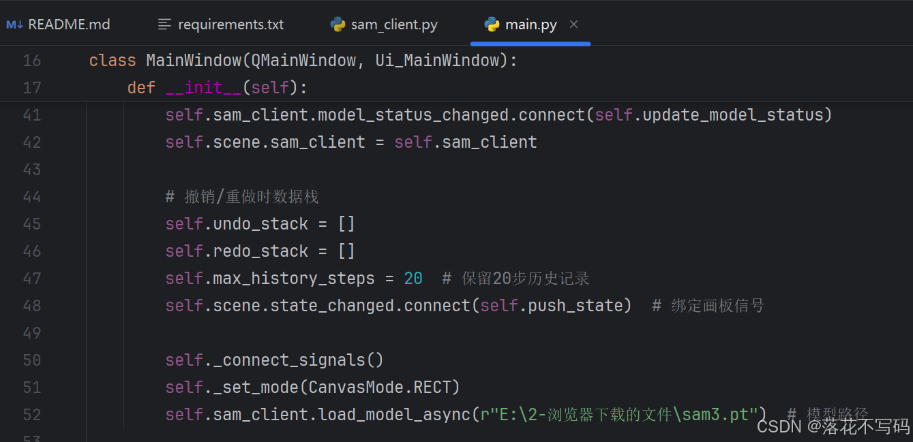The width and height of the screenshot is (913, 442).
Task: Click line number 52 in the gutter
Action: coord(32,415)
